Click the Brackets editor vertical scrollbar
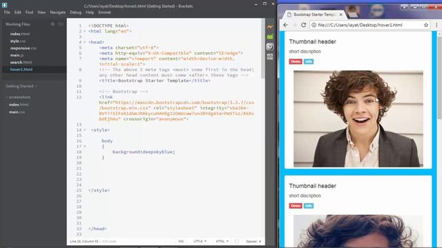Image resolution: width=442 pixels, height=248 pixels. tap(263, 48)
